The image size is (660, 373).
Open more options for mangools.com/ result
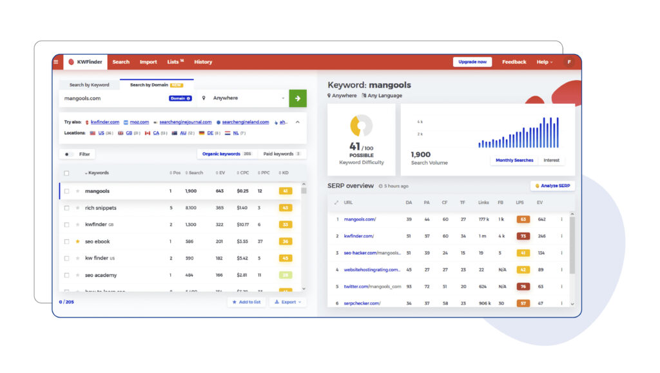(x=561, y=219)
